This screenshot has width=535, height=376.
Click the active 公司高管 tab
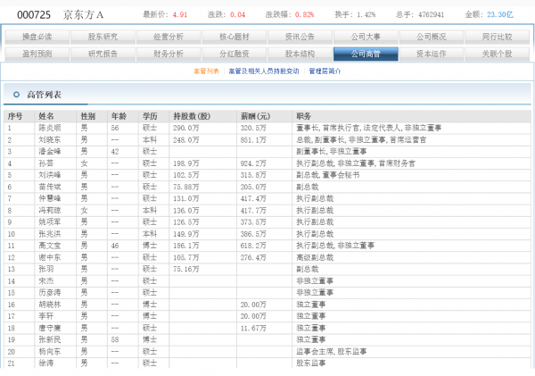coord(366,54)
